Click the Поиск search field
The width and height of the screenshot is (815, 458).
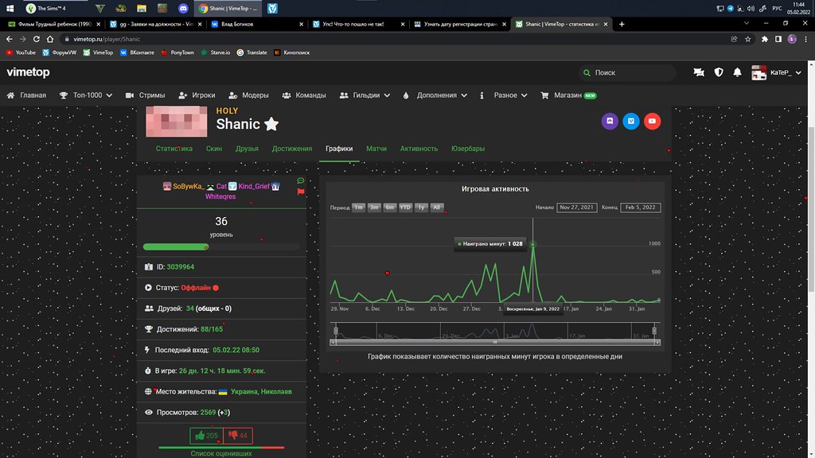tap(628, 72)
